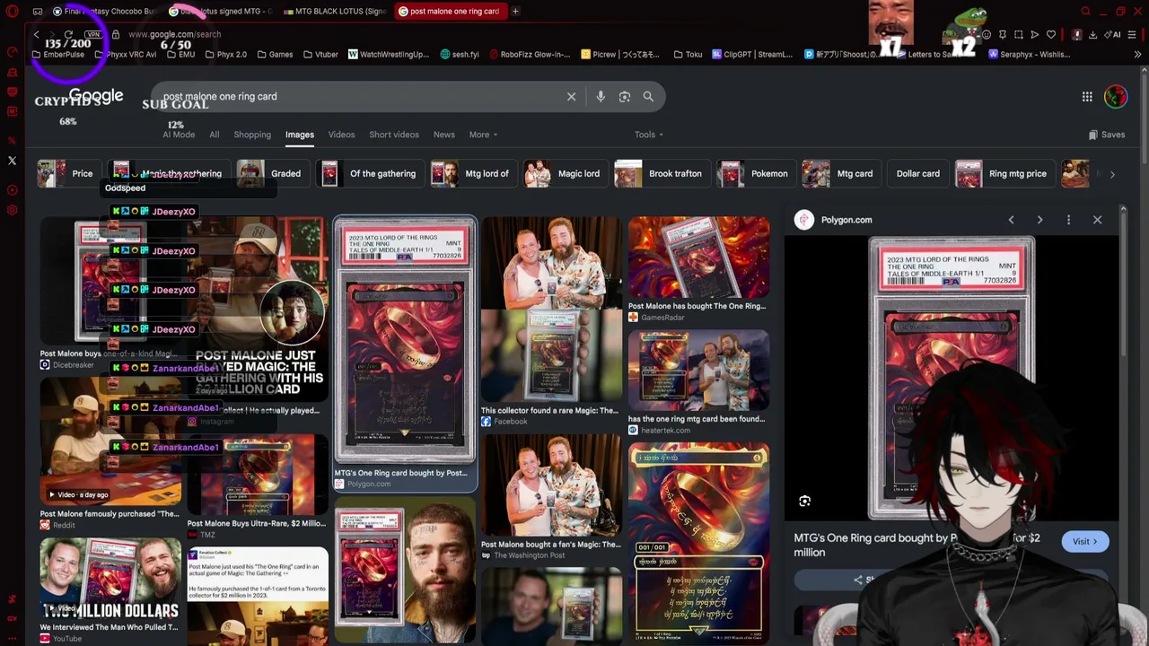Select the Of the gathering chip
Viewport: 1149px width, 646px height.
[369, 174]
